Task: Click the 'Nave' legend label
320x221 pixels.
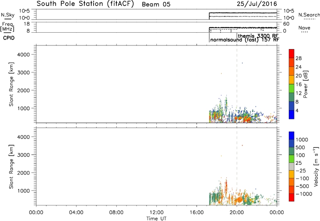Action: [304, 28]
